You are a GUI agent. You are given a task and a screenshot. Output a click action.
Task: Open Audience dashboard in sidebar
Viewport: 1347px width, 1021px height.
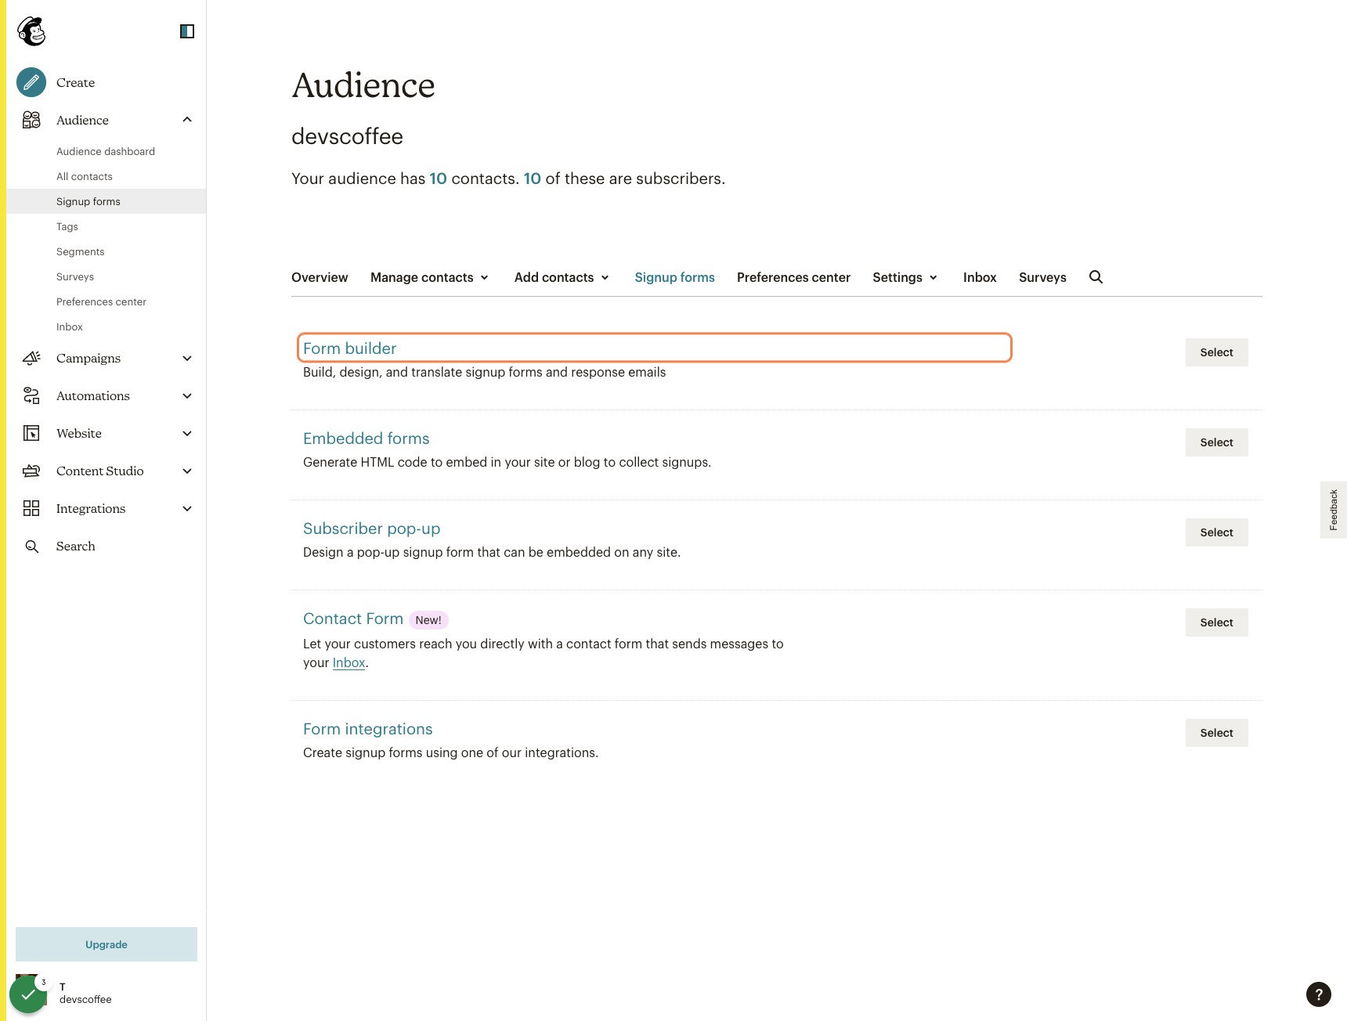click(106, 151)
